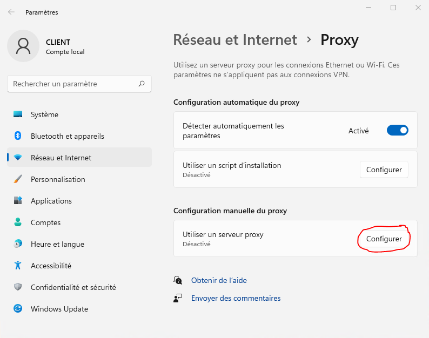429x338 pixels.
Task: Open Système settings category
Action: coord(79,114)
